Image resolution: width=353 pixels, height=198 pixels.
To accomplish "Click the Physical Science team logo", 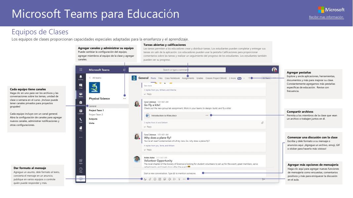I will coord(94,88).
